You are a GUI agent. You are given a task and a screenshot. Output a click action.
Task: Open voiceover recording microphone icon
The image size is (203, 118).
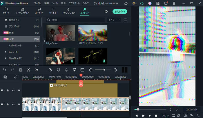(x=66, y=70)
